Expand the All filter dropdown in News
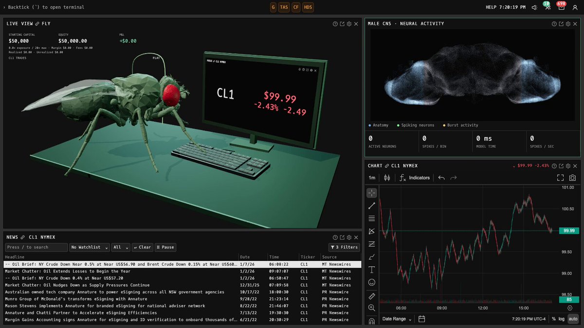The width and height of the screenshot is (584, 328). coord(121,247)
